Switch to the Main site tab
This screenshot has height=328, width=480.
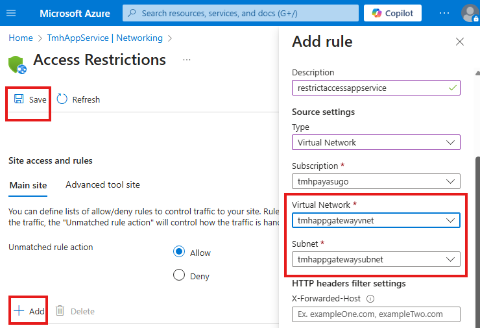(x=28, y=186)
